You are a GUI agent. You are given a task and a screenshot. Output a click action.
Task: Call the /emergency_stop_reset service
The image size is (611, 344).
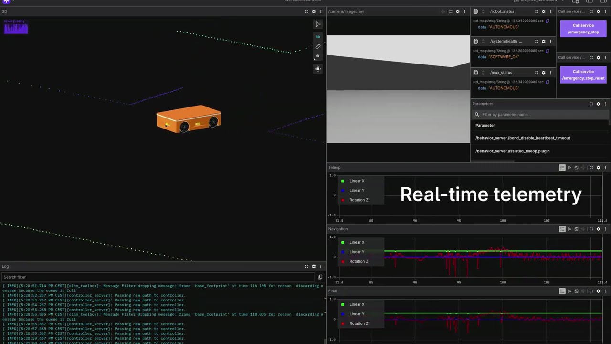[x=583, y=75]
